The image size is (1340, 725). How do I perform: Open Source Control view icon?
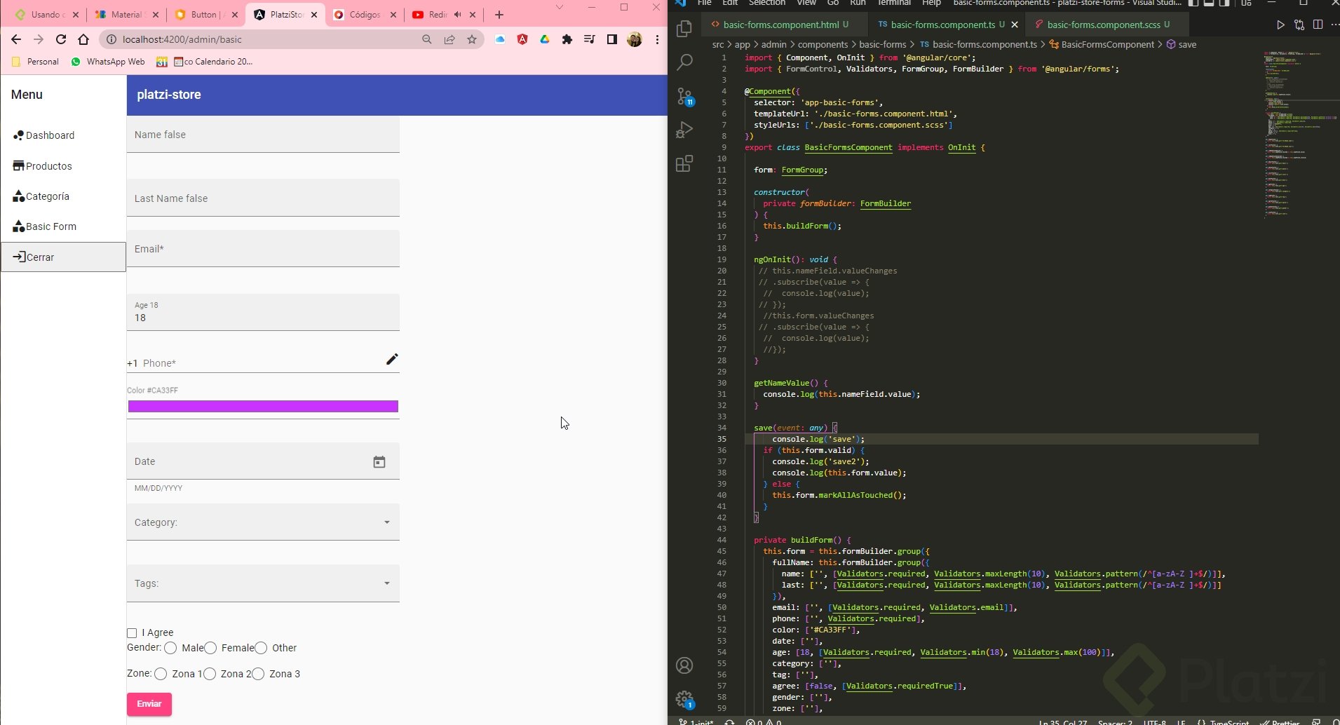(x=684, y=96)
